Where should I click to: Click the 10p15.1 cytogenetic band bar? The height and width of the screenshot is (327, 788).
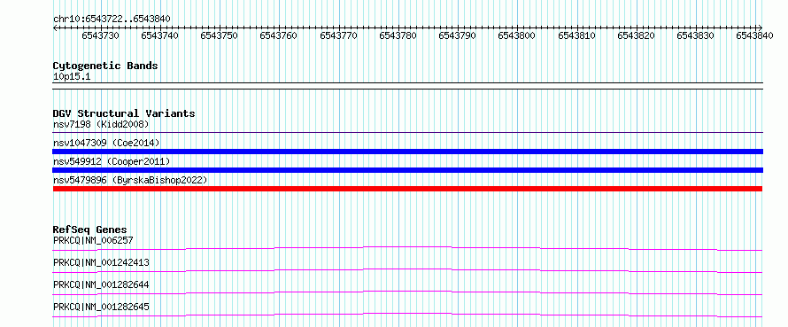407,86
